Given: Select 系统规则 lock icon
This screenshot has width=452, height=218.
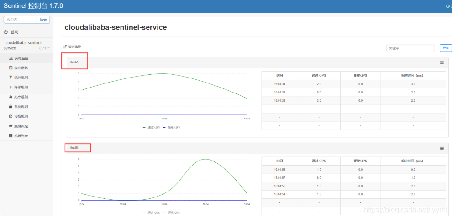Looking at the screenshot, I should pyautogui.click(x=11, y=107).
